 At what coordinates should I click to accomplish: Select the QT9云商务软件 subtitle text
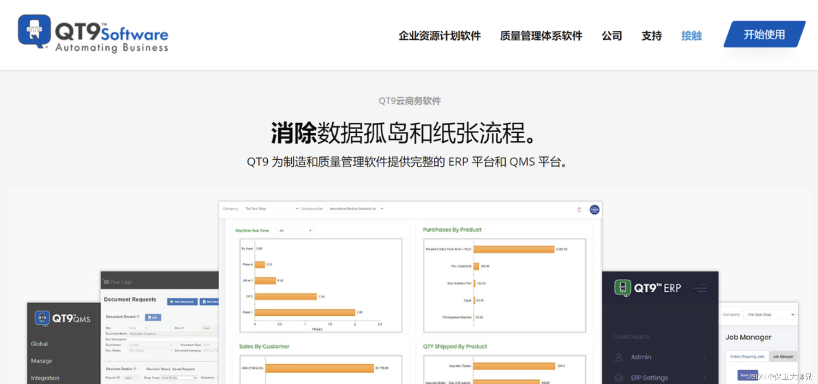[x=409, y=101]
